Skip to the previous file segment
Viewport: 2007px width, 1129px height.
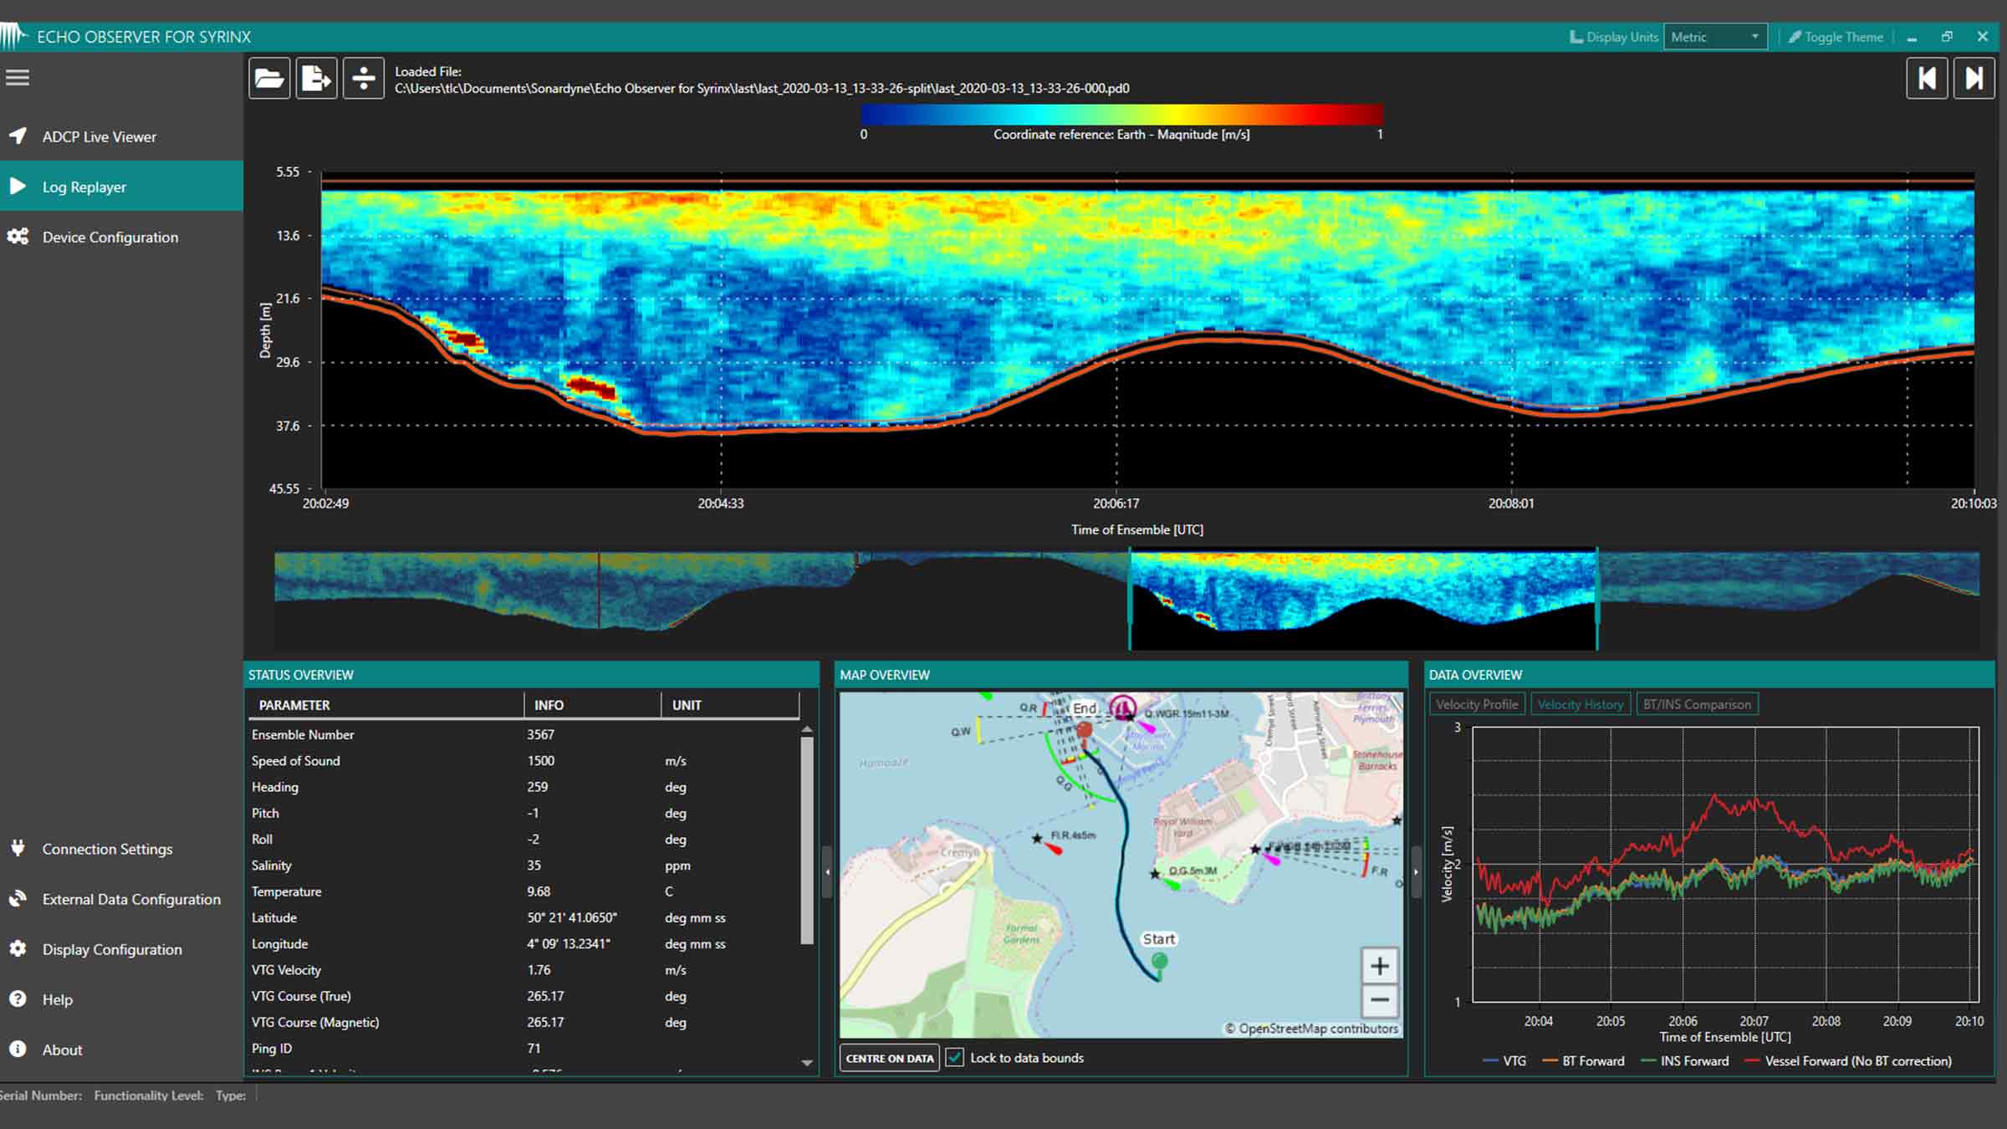(1928, 79)
